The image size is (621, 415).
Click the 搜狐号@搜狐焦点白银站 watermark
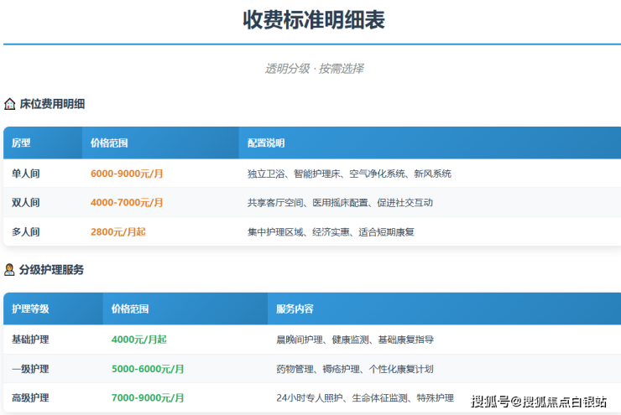pyautogui.click(x=539, y=402)
